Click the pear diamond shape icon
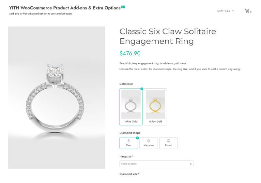 (x=129, y=141)
